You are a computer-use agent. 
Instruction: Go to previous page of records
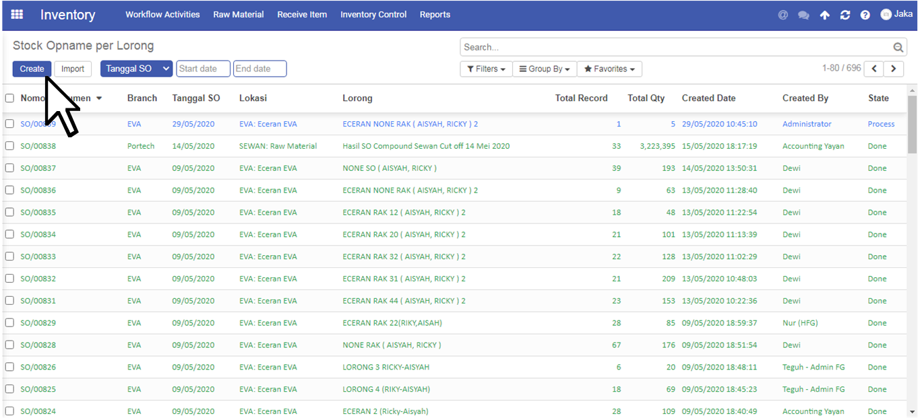click(874, 69)
